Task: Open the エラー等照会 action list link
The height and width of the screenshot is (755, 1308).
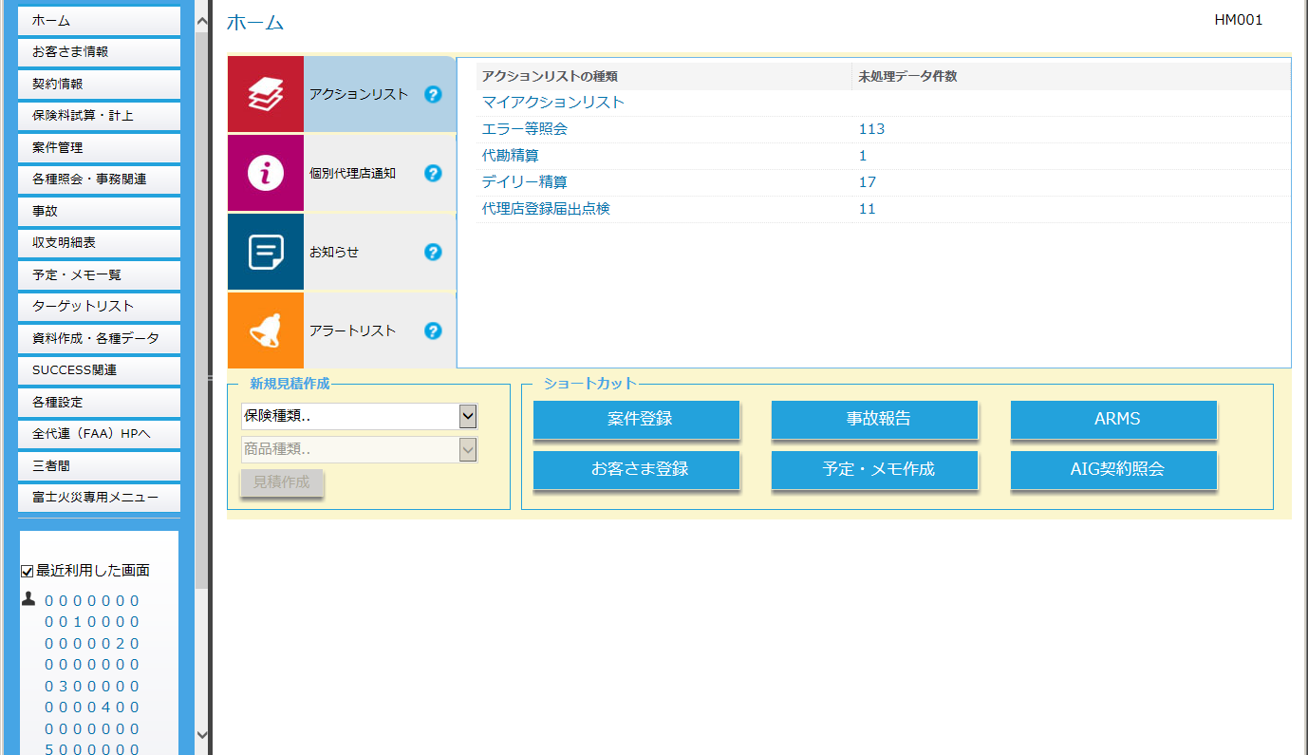Action: (524, 129)
